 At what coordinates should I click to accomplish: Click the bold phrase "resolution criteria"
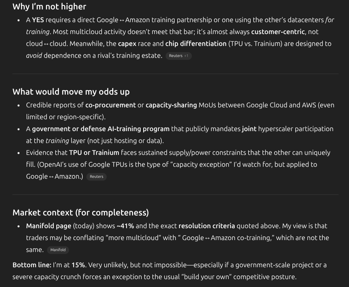[x=207, y=226]
